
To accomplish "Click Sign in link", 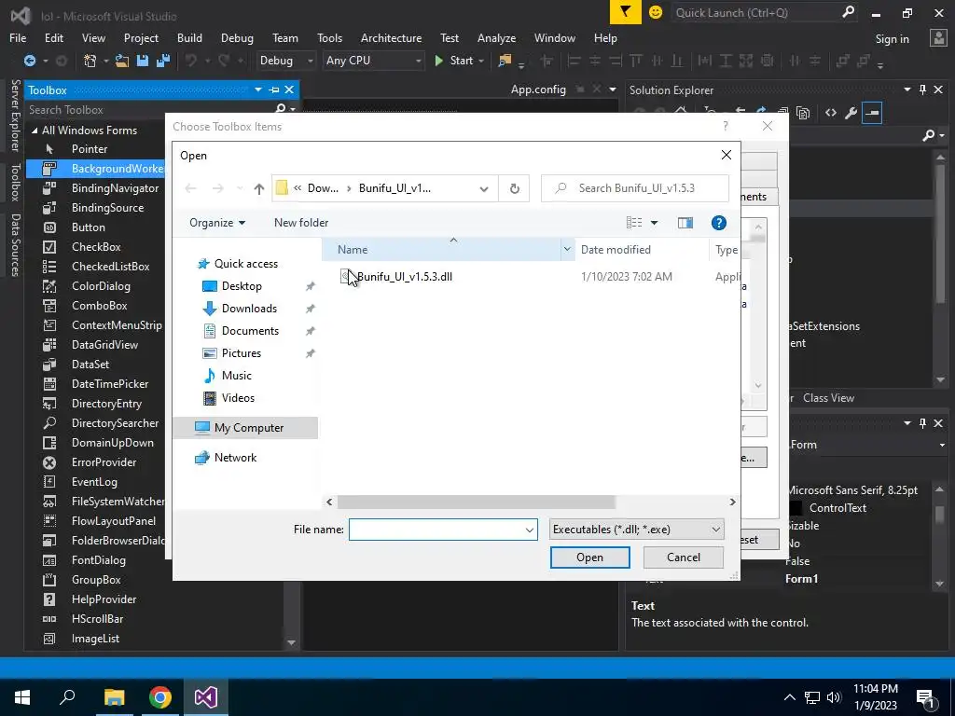I will pyautogui.click(x=892, y=39).
